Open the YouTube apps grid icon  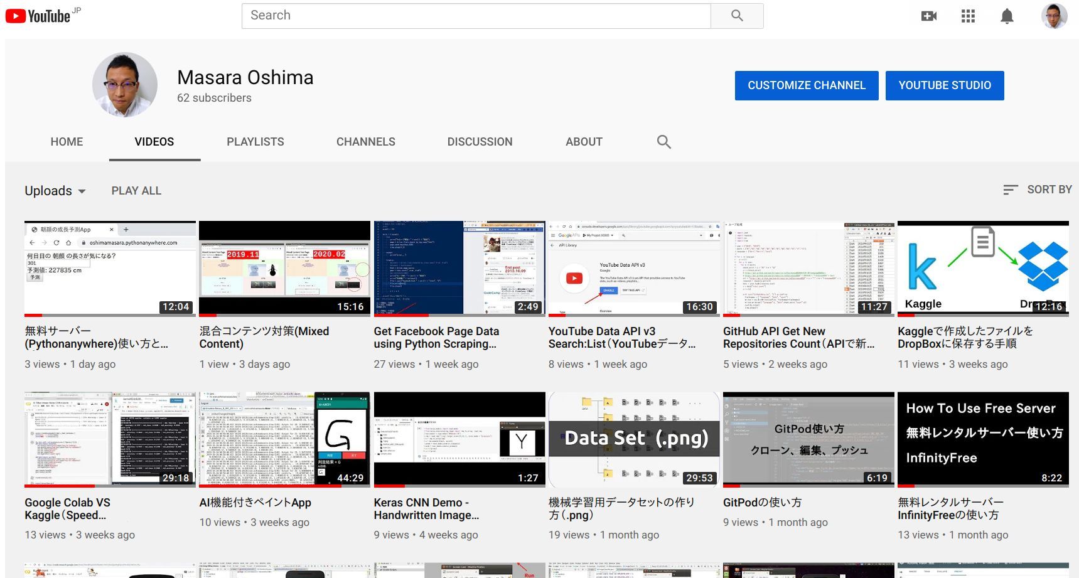coord(968,16)
